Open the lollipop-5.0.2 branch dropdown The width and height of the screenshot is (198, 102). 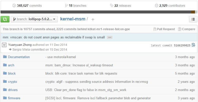pos(34,19)
